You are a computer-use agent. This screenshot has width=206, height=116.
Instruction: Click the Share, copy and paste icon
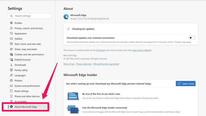(x=11, y=49)
